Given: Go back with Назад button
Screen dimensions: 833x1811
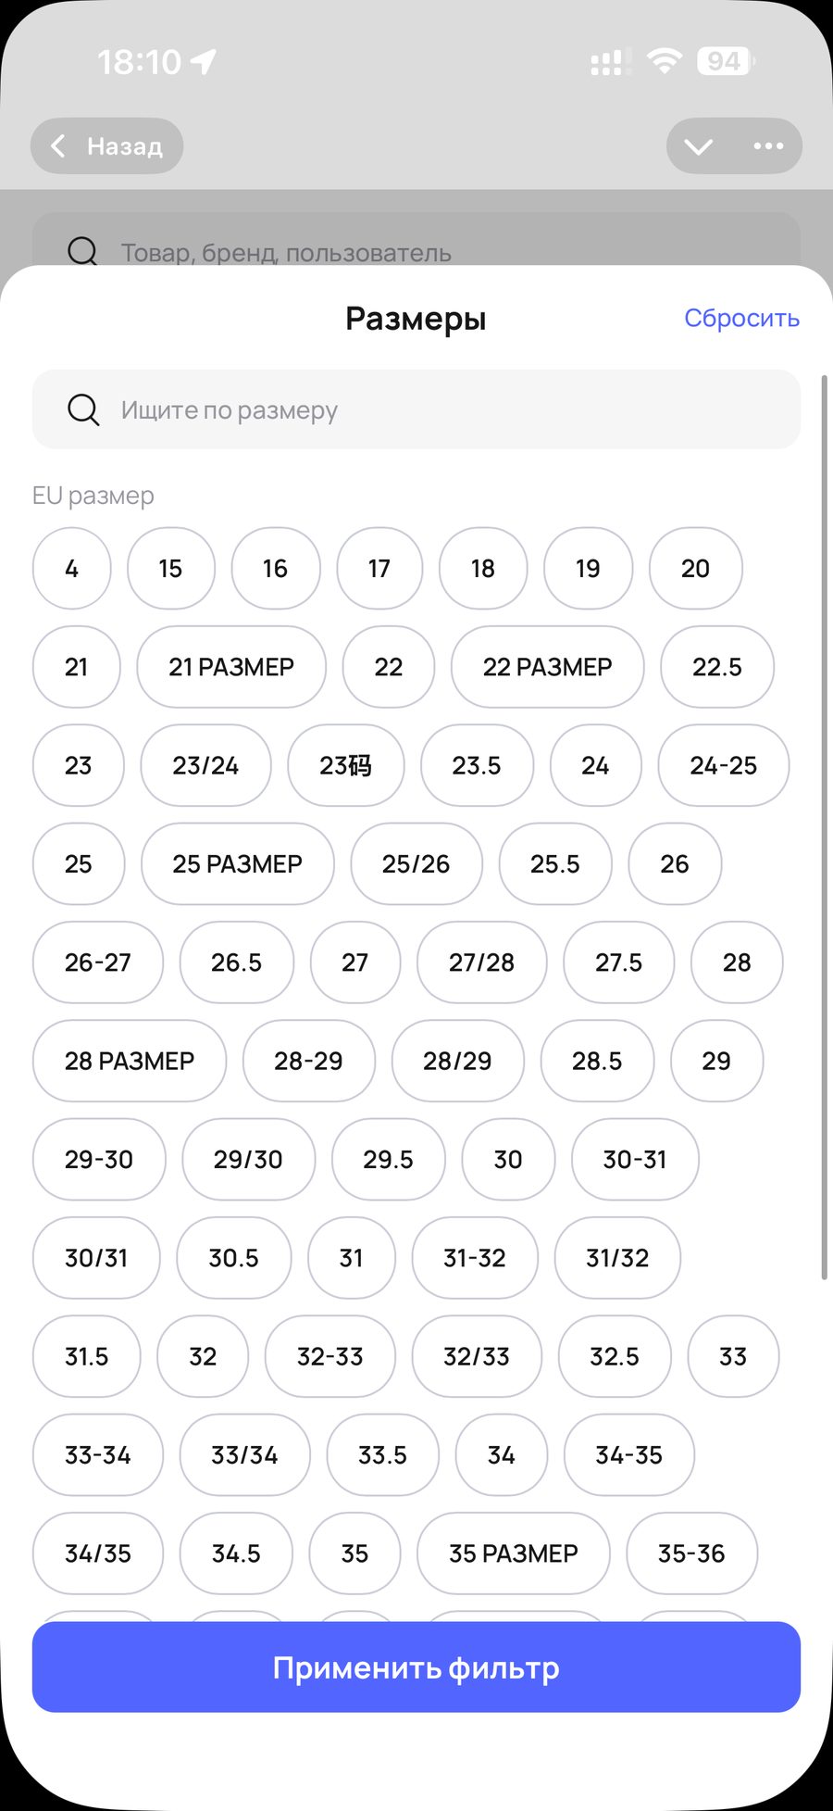Looking at the screenshot, I should 107,146.
